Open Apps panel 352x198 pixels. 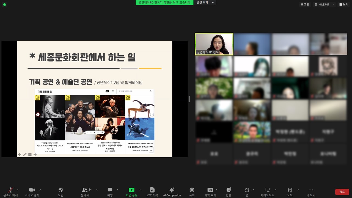coord(247,192)
